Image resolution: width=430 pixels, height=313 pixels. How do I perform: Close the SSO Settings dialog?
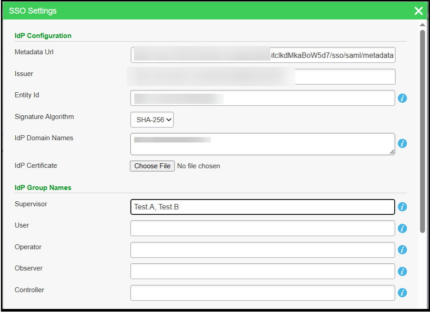[418, 11]
